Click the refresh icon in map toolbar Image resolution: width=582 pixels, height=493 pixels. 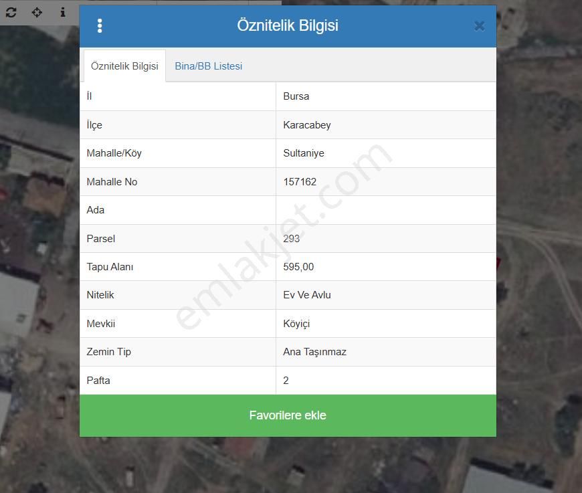[11, 12]
